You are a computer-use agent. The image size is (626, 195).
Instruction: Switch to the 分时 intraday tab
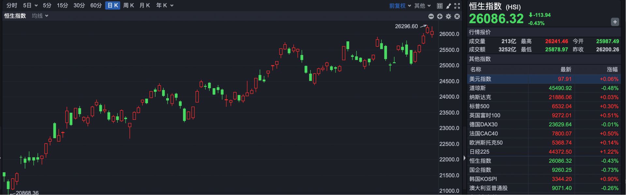coord(12,6)
